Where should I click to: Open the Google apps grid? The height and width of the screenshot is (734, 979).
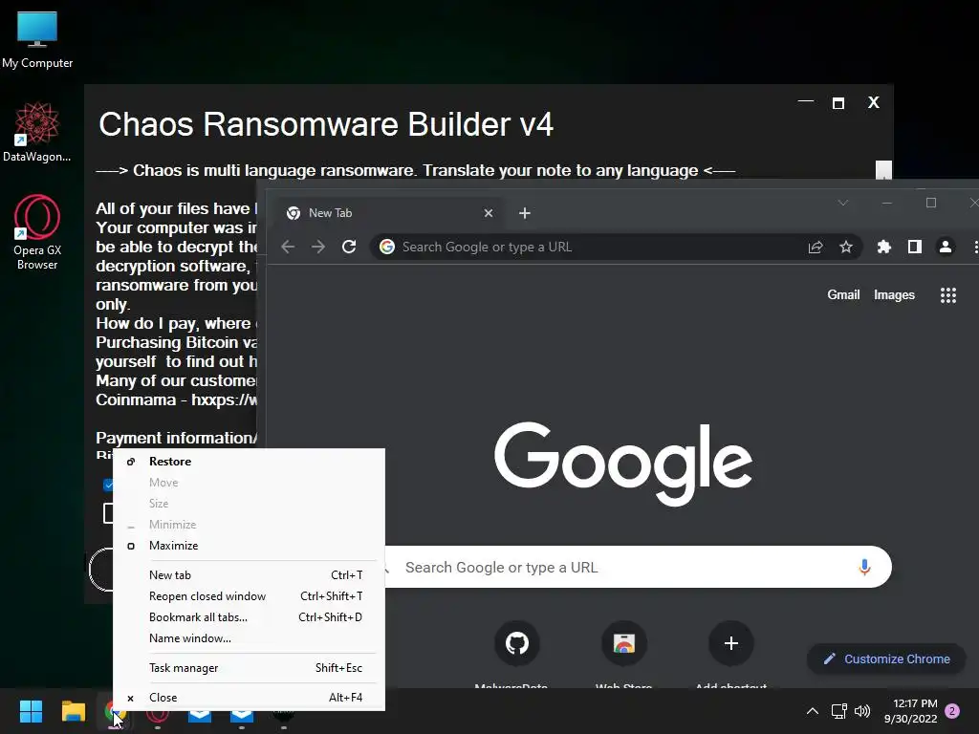[x=947, y=295]
